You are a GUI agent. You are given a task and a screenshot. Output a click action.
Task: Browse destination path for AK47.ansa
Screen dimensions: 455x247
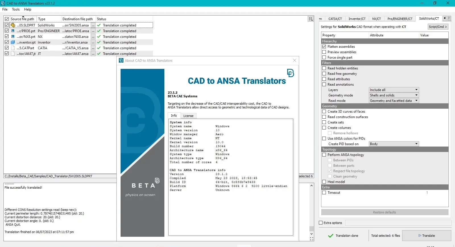[x=93, y=54]
